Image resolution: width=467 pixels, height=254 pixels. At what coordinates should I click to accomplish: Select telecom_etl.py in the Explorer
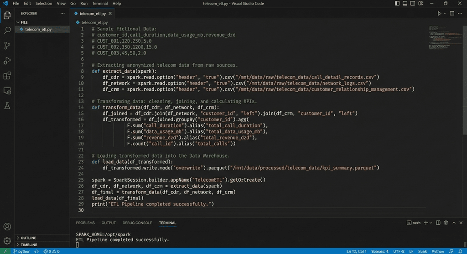[x=38, y=30]
